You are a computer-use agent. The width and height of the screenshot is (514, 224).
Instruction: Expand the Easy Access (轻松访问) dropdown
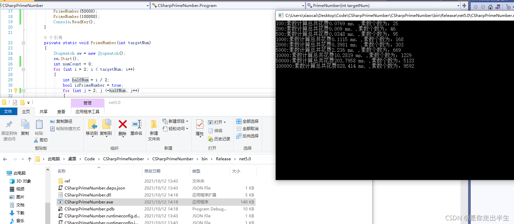click(x=187, y=129)
